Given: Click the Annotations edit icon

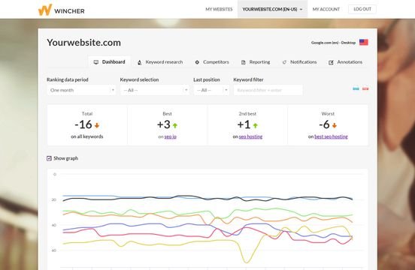Looking at the screenshot, I should (331, 62).
